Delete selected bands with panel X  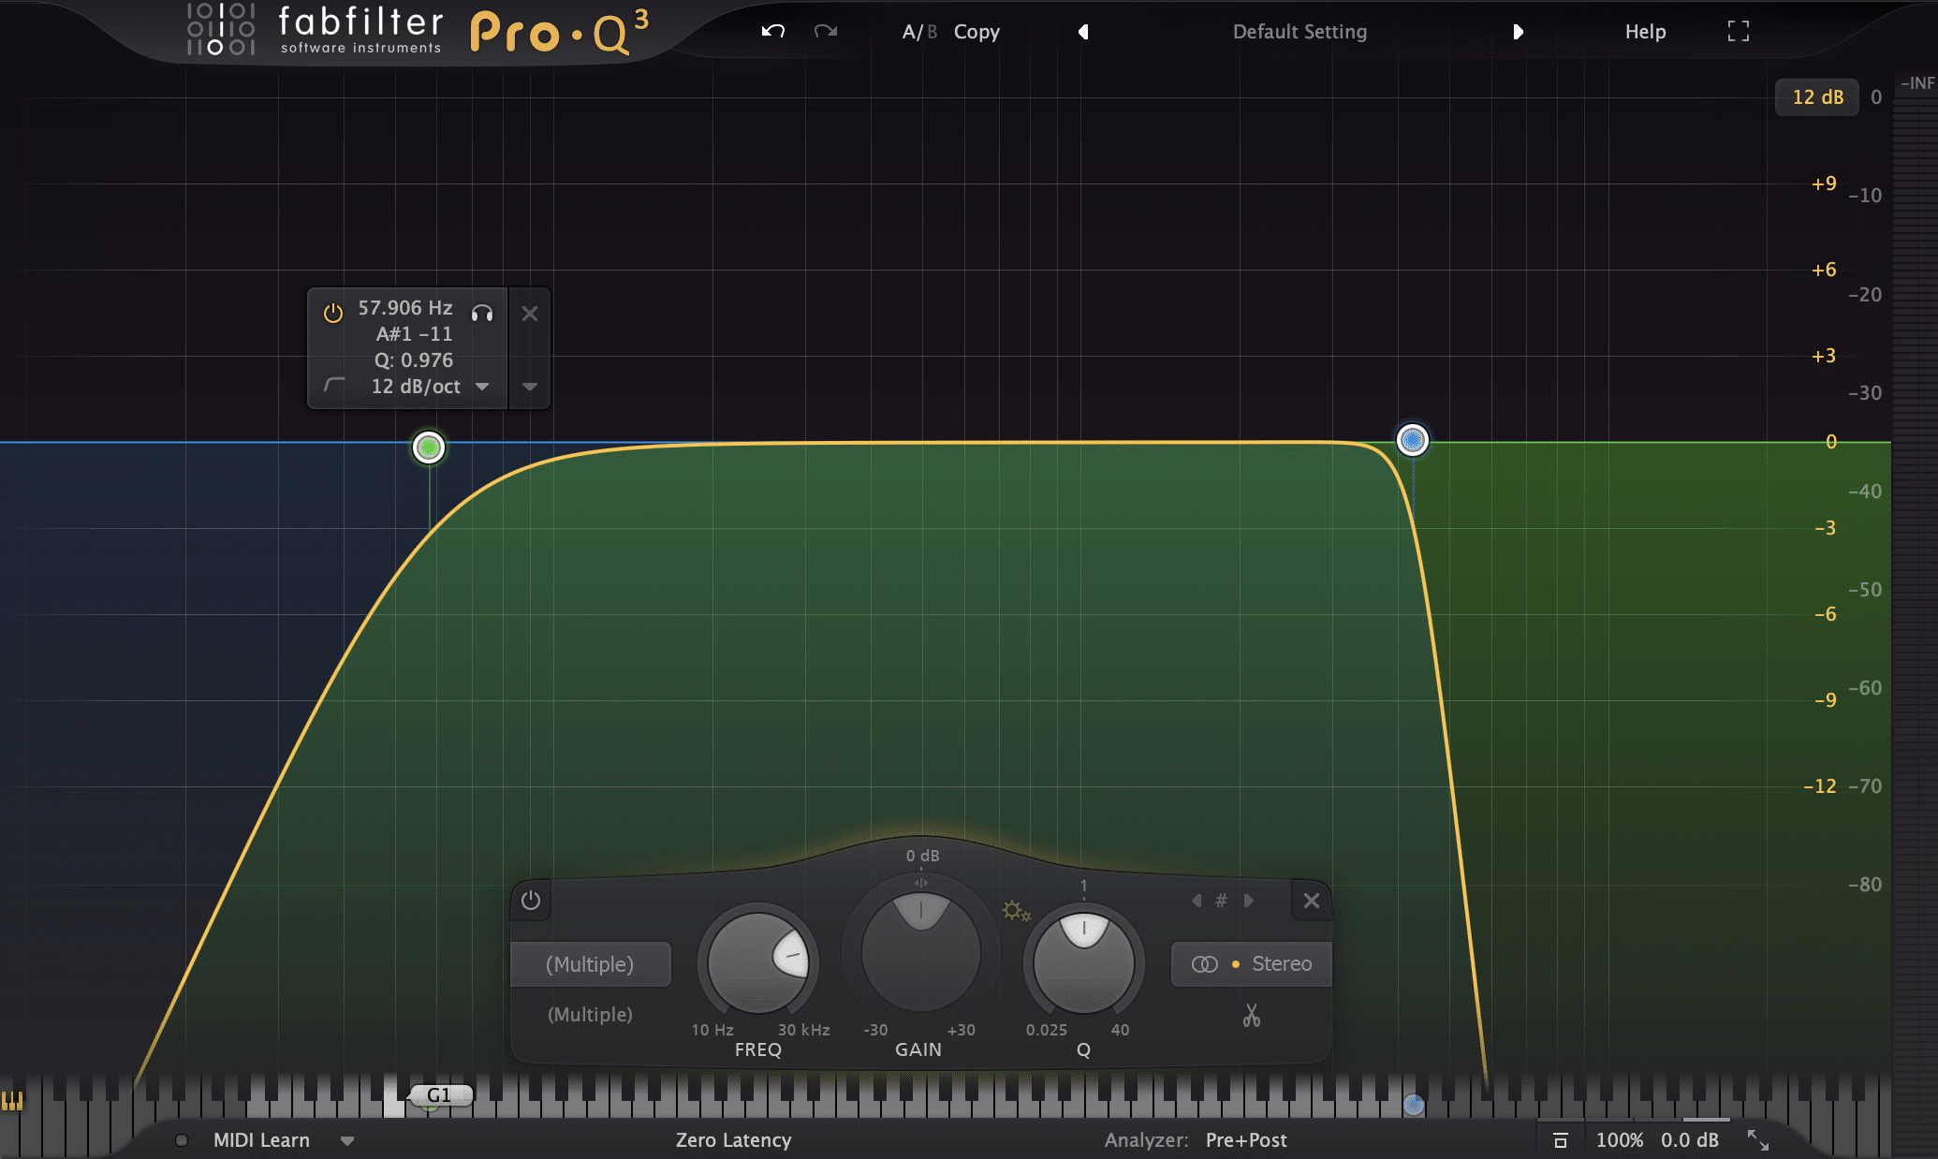tap(1311, 901)
